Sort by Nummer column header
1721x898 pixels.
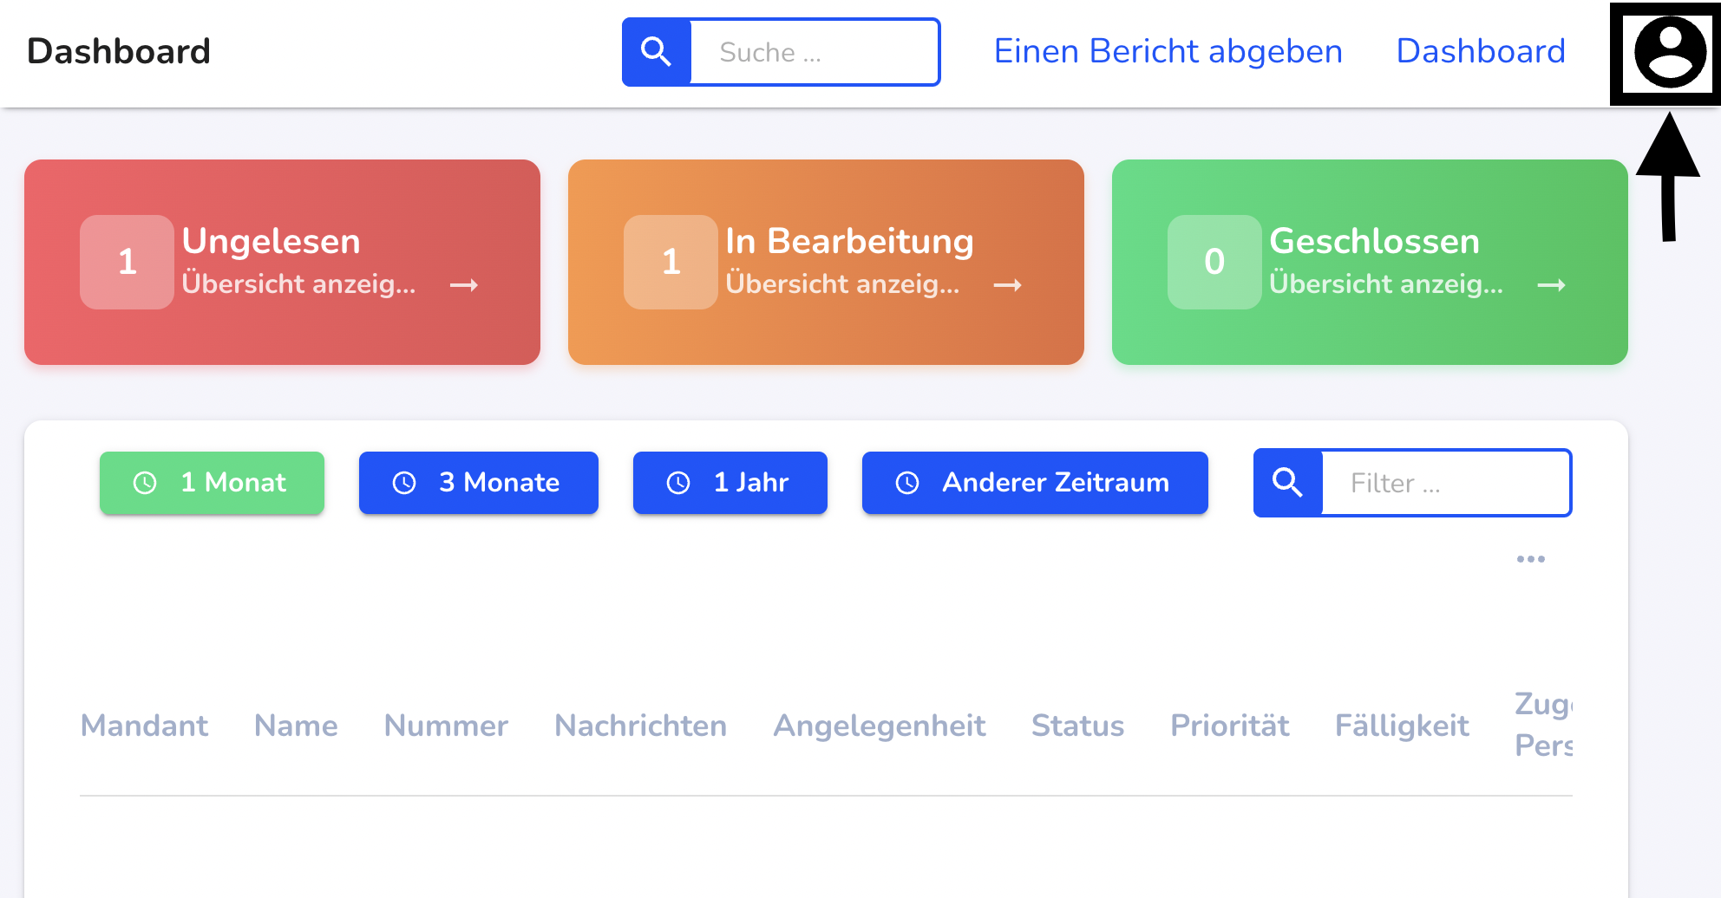tap(446, 726)
